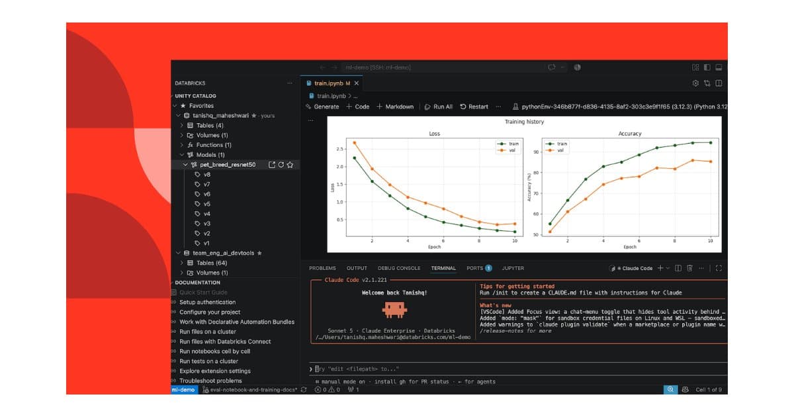Image resolution: width=794 pixels, height=417 pixels.
Task: Click Restart kernel in notebook toolbar
Action: tap(474, 107)
